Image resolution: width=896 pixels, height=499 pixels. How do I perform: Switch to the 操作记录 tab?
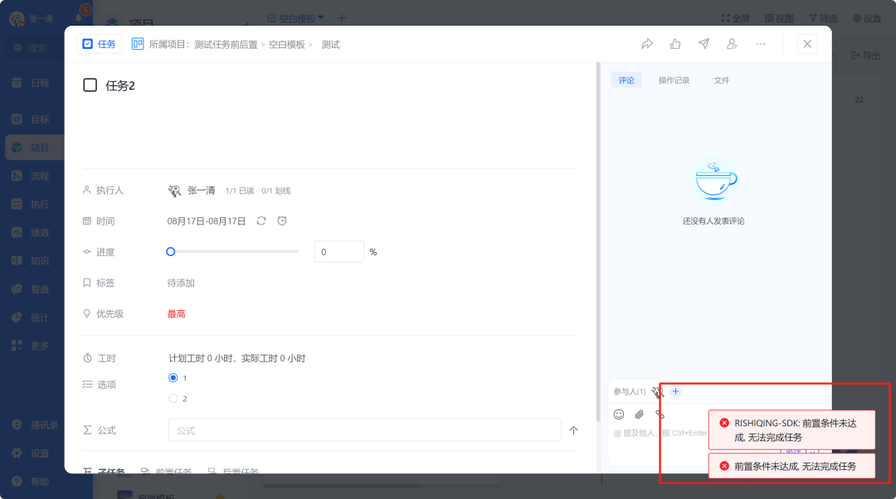674,80
